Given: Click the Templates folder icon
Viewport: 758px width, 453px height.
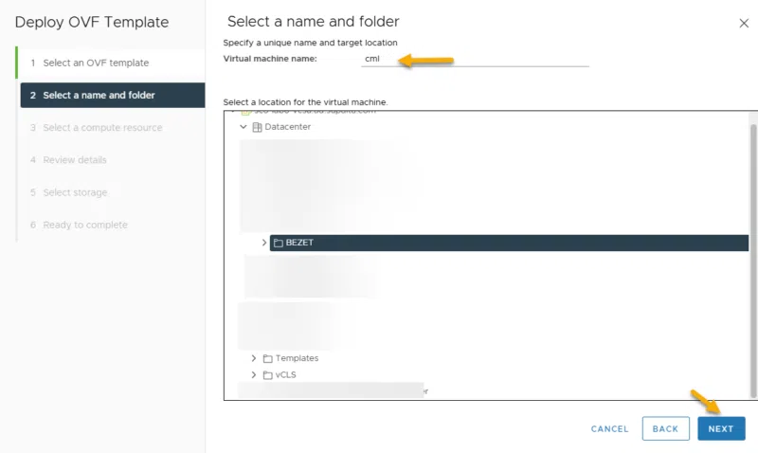Looking at the screenshot, I should (268, 358).
